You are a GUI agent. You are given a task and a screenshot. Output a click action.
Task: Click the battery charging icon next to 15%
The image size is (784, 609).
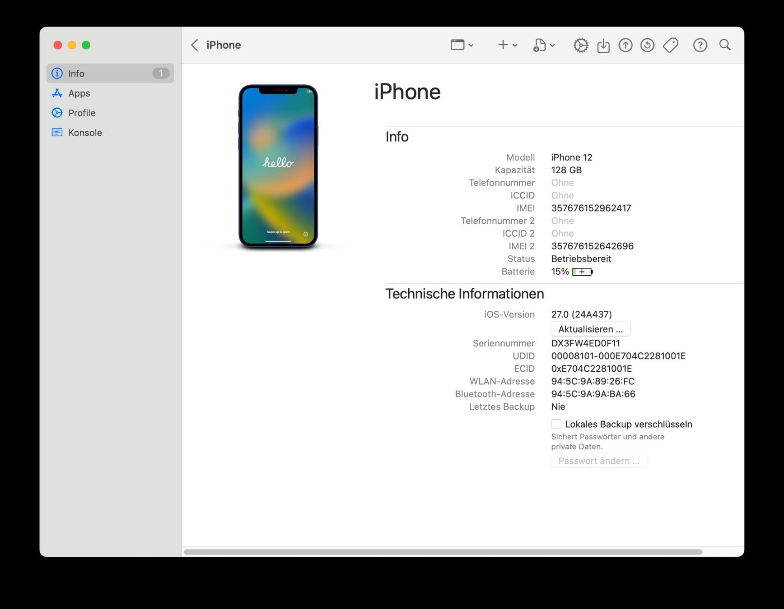pos(583,272)
